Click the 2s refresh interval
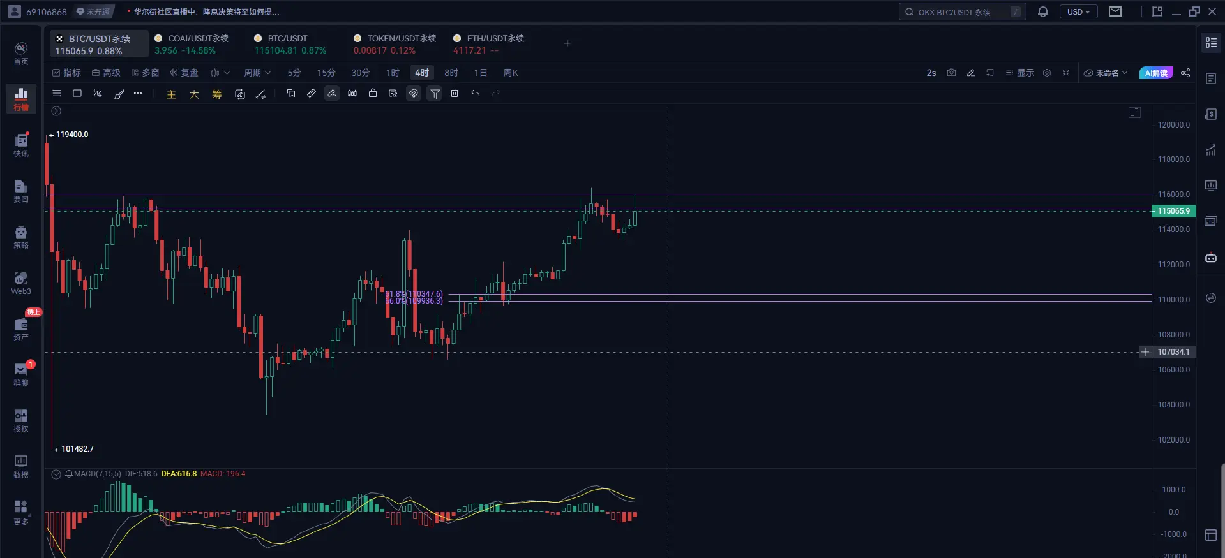The image size is (1225, 558). pos(931,73)
